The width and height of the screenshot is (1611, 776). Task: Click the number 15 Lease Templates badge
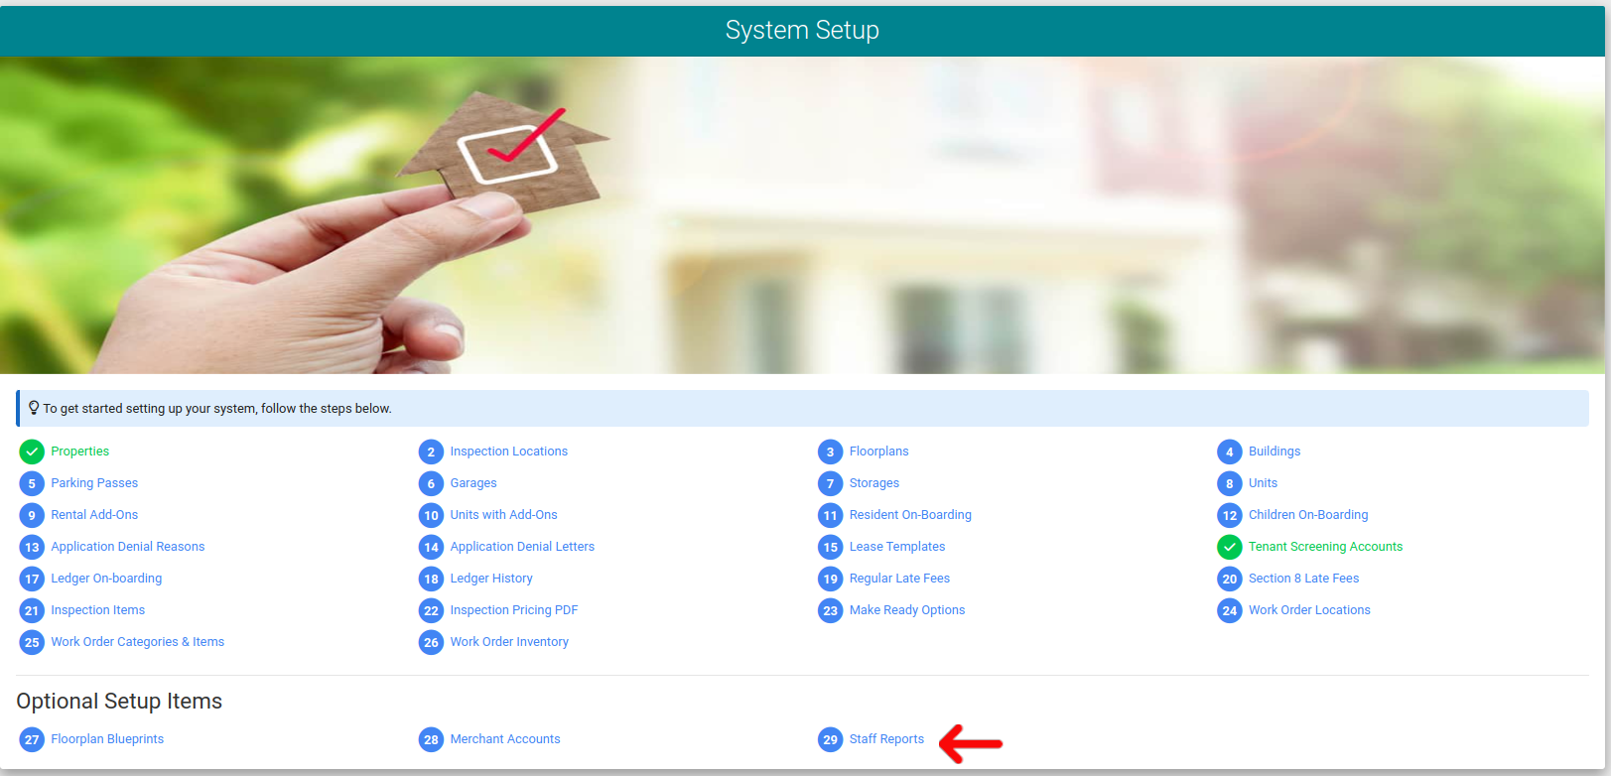coord(830,547)
